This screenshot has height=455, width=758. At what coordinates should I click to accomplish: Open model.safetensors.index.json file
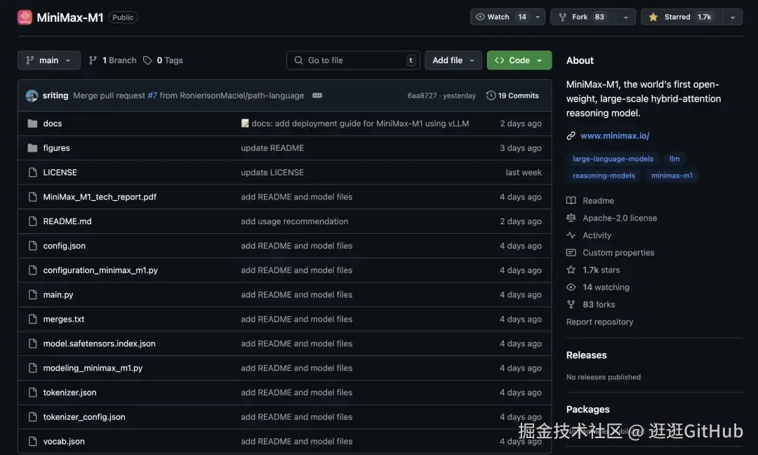click(99, 343)
